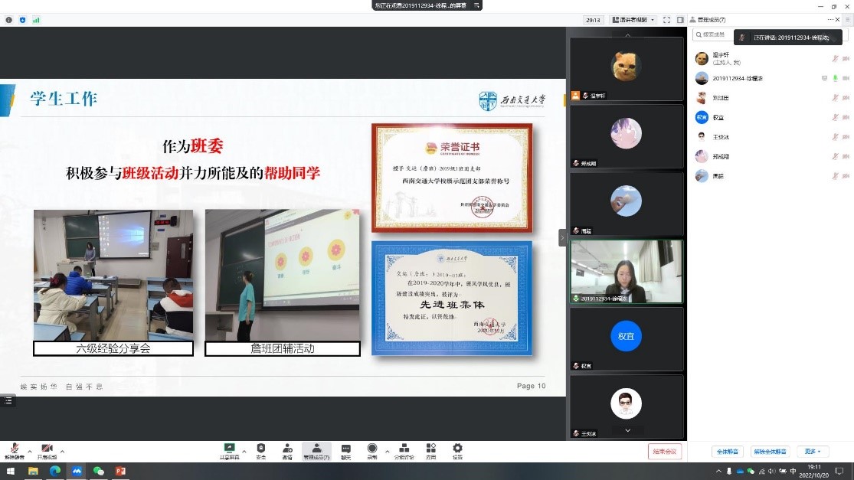Expand the 更多 dropdown in members panel
The image size is (854, 480).
813,452
